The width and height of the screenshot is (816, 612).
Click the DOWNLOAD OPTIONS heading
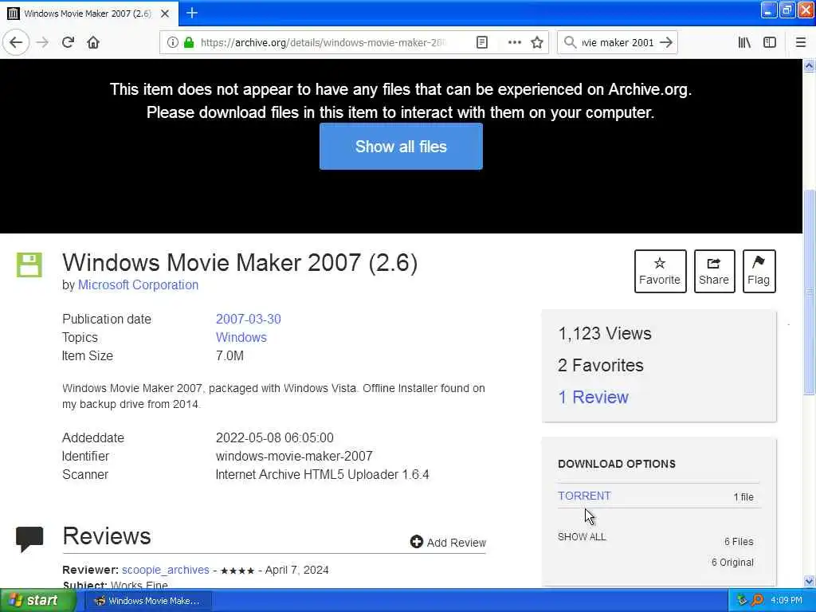pos(617,464)
